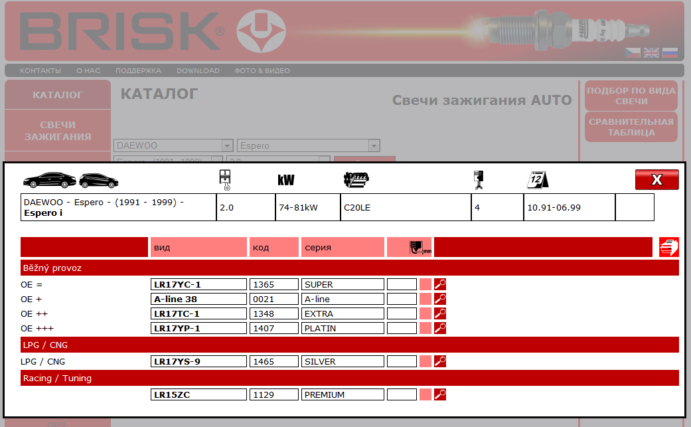
Task: Click the BRISK logo emblem
Action: [x=261, y=31]
